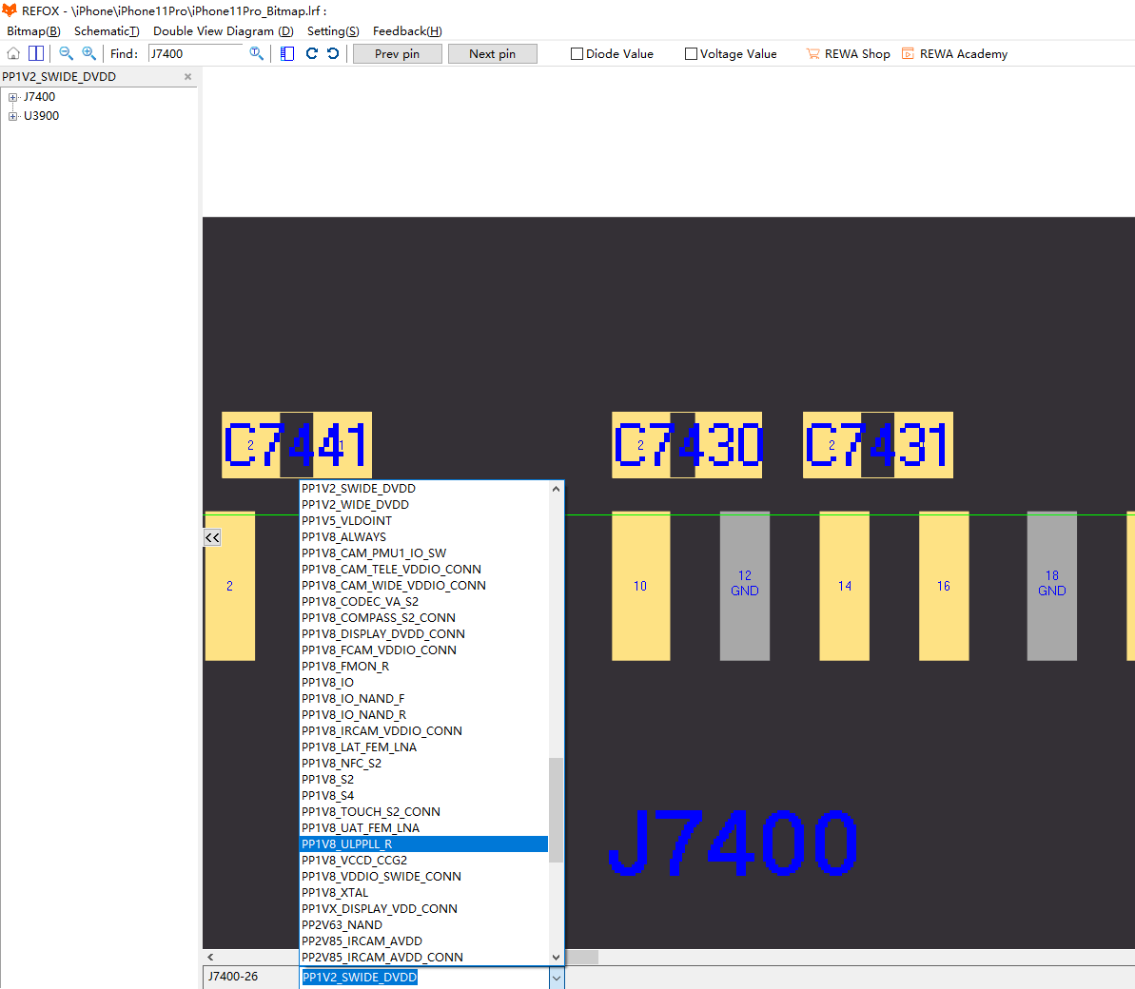1135x989 pixels.
Task: Select PP1V8_IRCAM_VDDIO_CONN entry
Action: coord(423,730)
